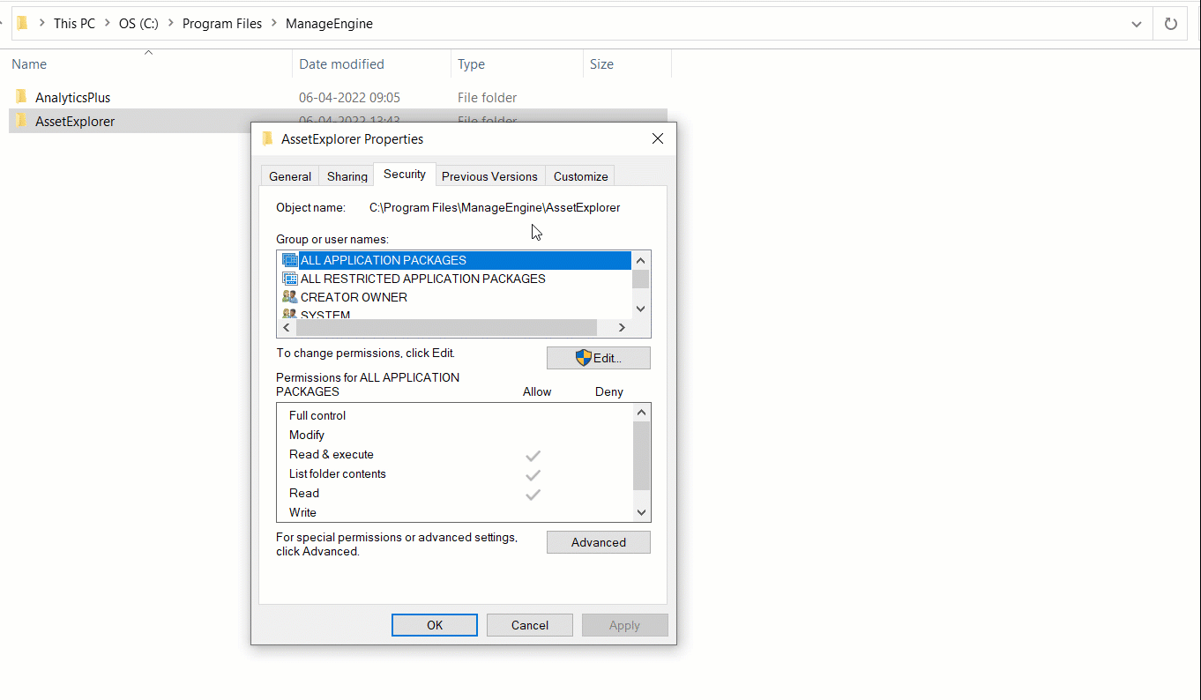Click the Edit permissions button
Image resolution: width=1201 pixels, height=700 pixels.
click(599, 358)
